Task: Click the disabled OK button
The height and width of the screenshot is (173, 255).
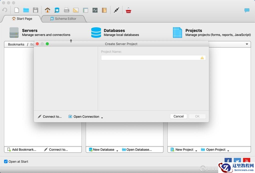Action: click(x=197, y=116)
